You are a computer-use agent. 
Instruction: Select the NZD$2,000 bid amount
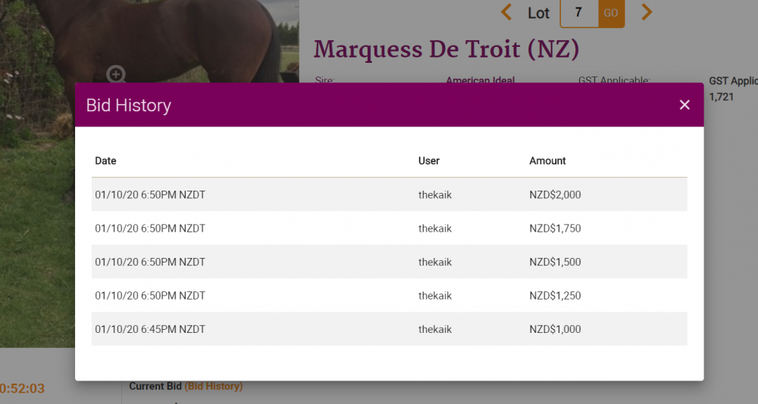coord(555,195)
